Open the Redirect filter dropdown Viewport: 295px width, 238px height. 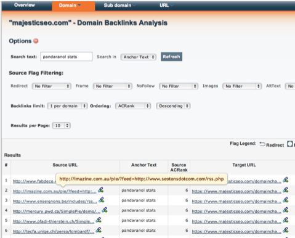tap(52, 86)
